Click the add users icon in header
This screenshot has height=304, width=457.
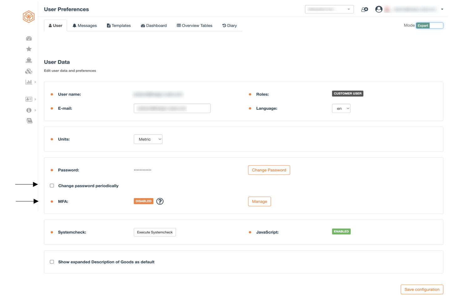[x=365, y=9]
